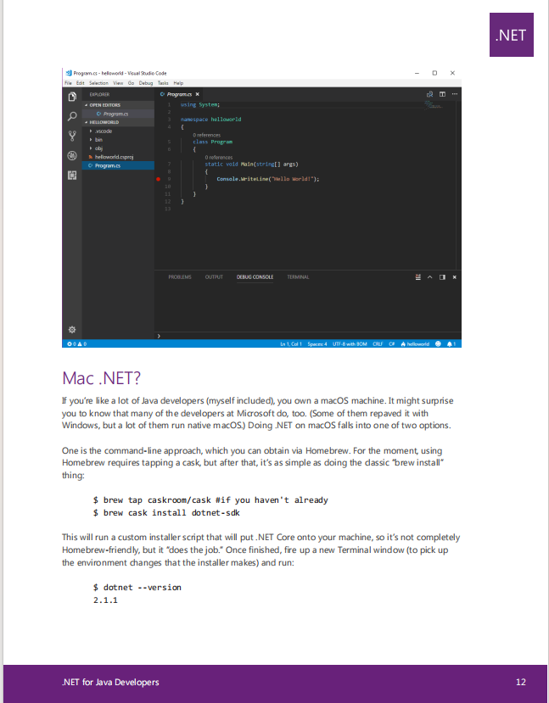The width and height of the screenshot is (549, 703).
Task: Click the 'brew cask install dotnet-sdk' command
Action: (171, 512)
